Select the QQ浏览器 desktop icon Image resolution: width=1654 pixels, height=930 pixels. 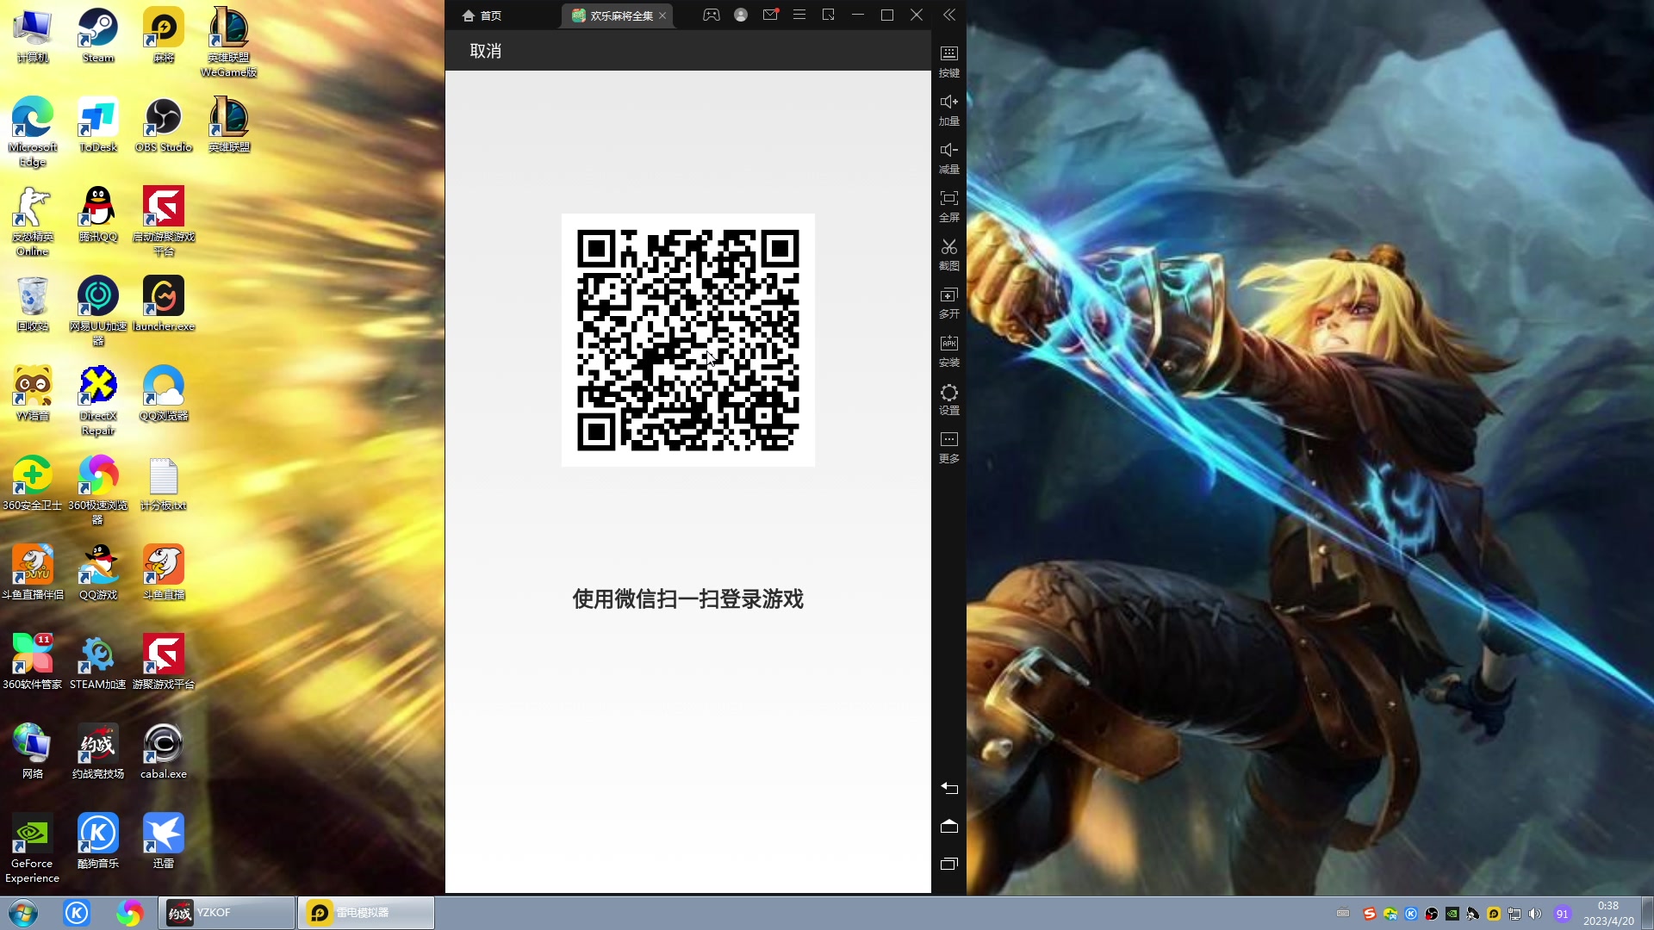click(x=164, y=394)
